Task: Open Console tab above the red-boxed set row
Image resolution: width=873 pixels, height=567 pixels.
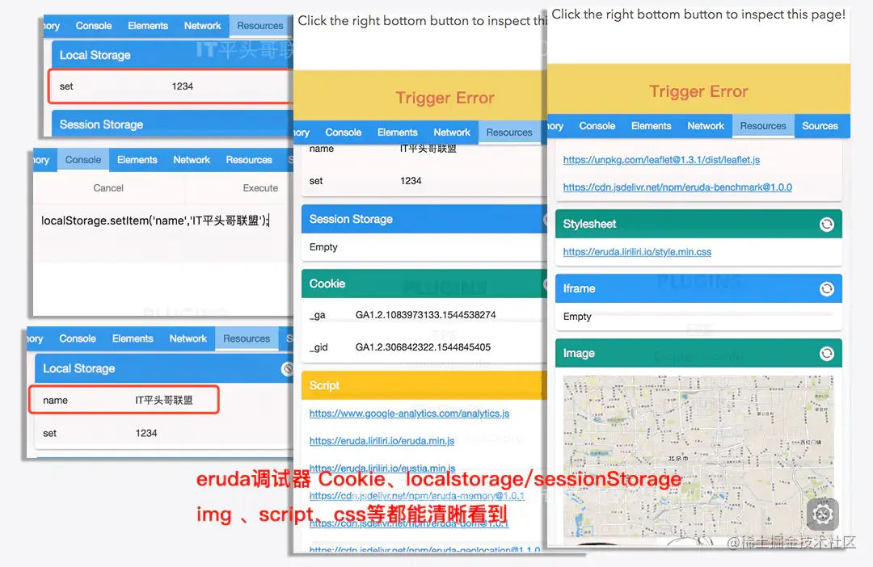Action: [94, 26]
